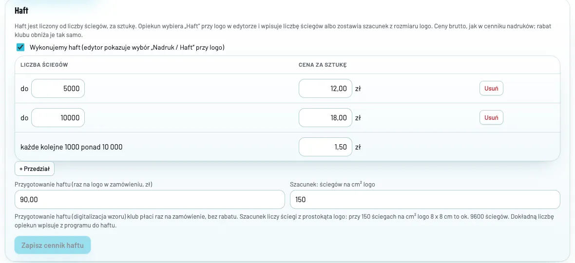Click the 'CENA ZA SZTUKĘ' column header

[x=323, y=65]
